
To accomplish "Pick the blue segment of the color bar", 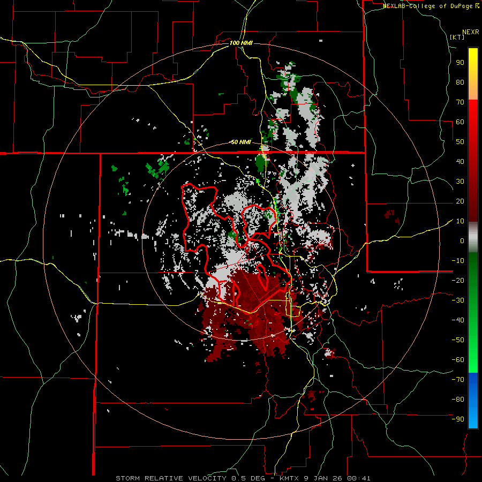I will (x=473, y=401).
